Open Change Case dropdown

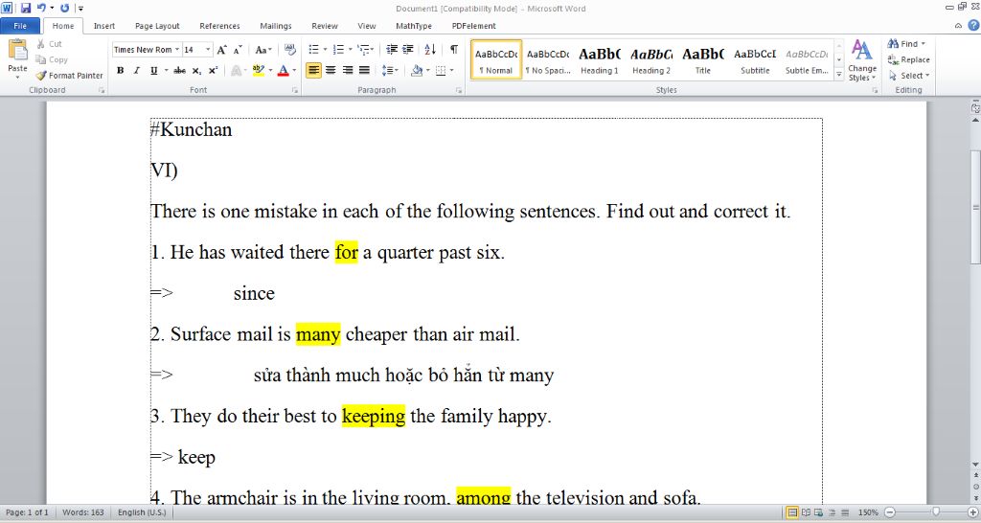tap(262, 50)
